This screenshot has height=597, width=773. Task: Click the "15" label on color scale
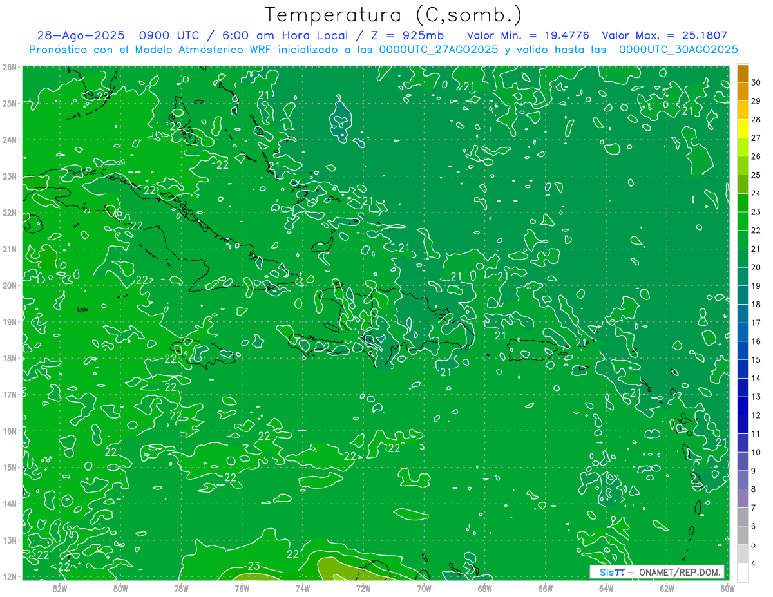point(756,359)
